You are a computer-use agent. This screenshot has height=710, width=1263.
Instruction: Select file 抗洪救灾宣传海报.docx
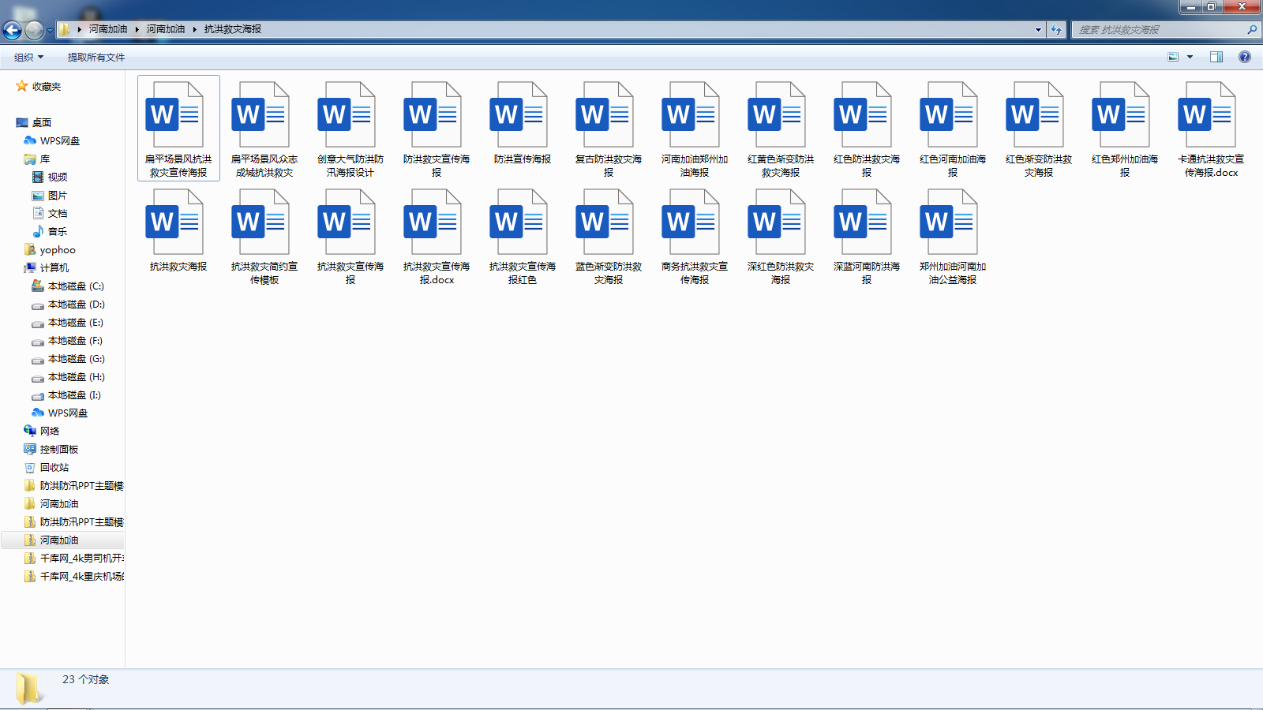pyautogui.click(x=437, y=236)
